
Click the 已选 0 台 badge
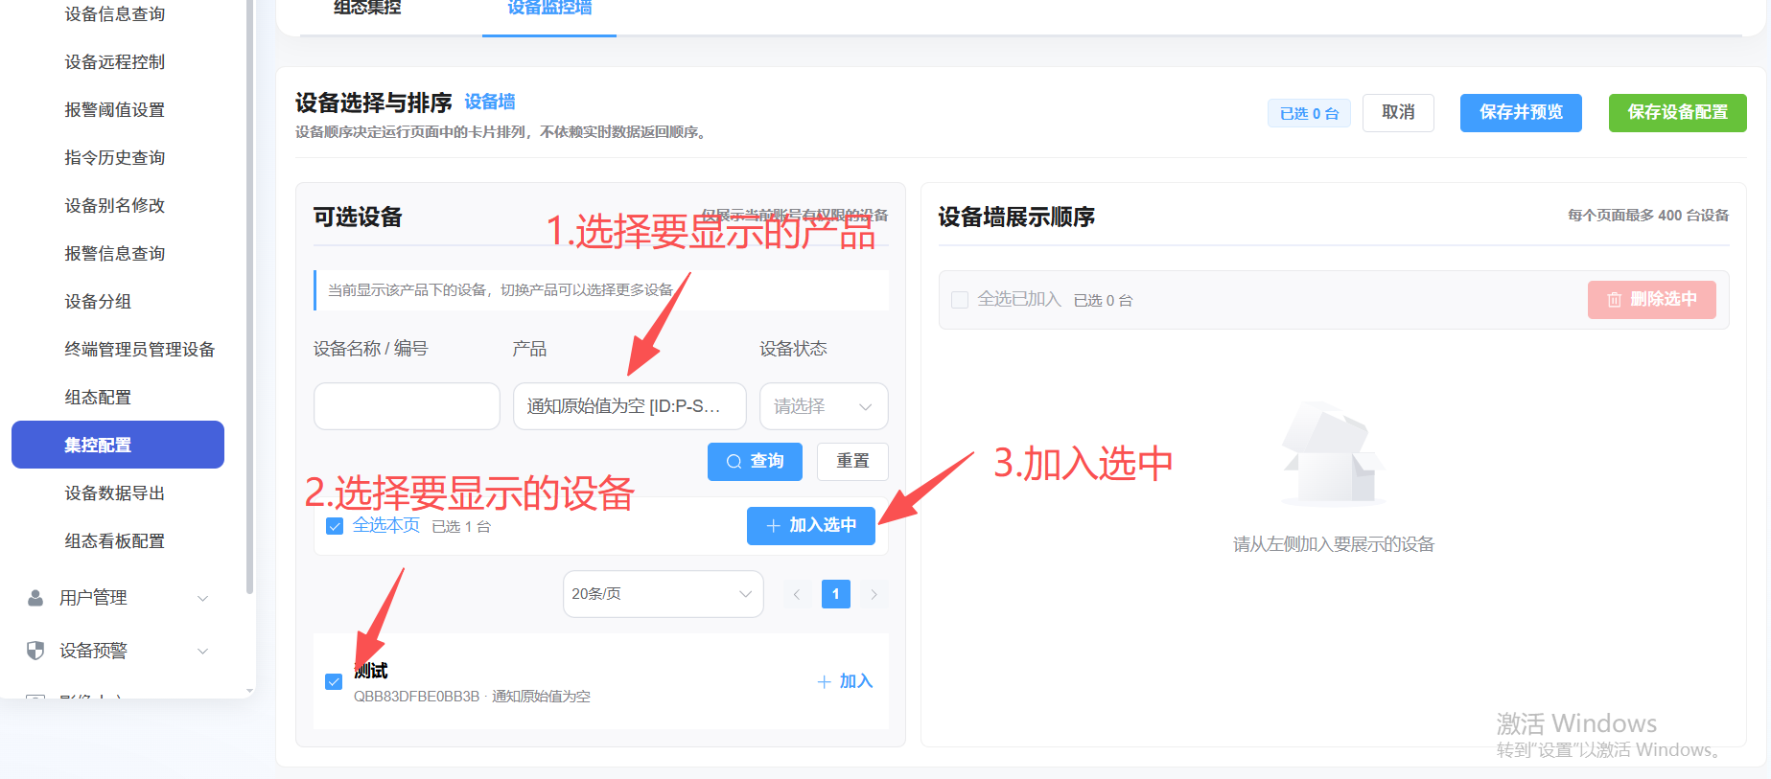tap(1310, 113)
